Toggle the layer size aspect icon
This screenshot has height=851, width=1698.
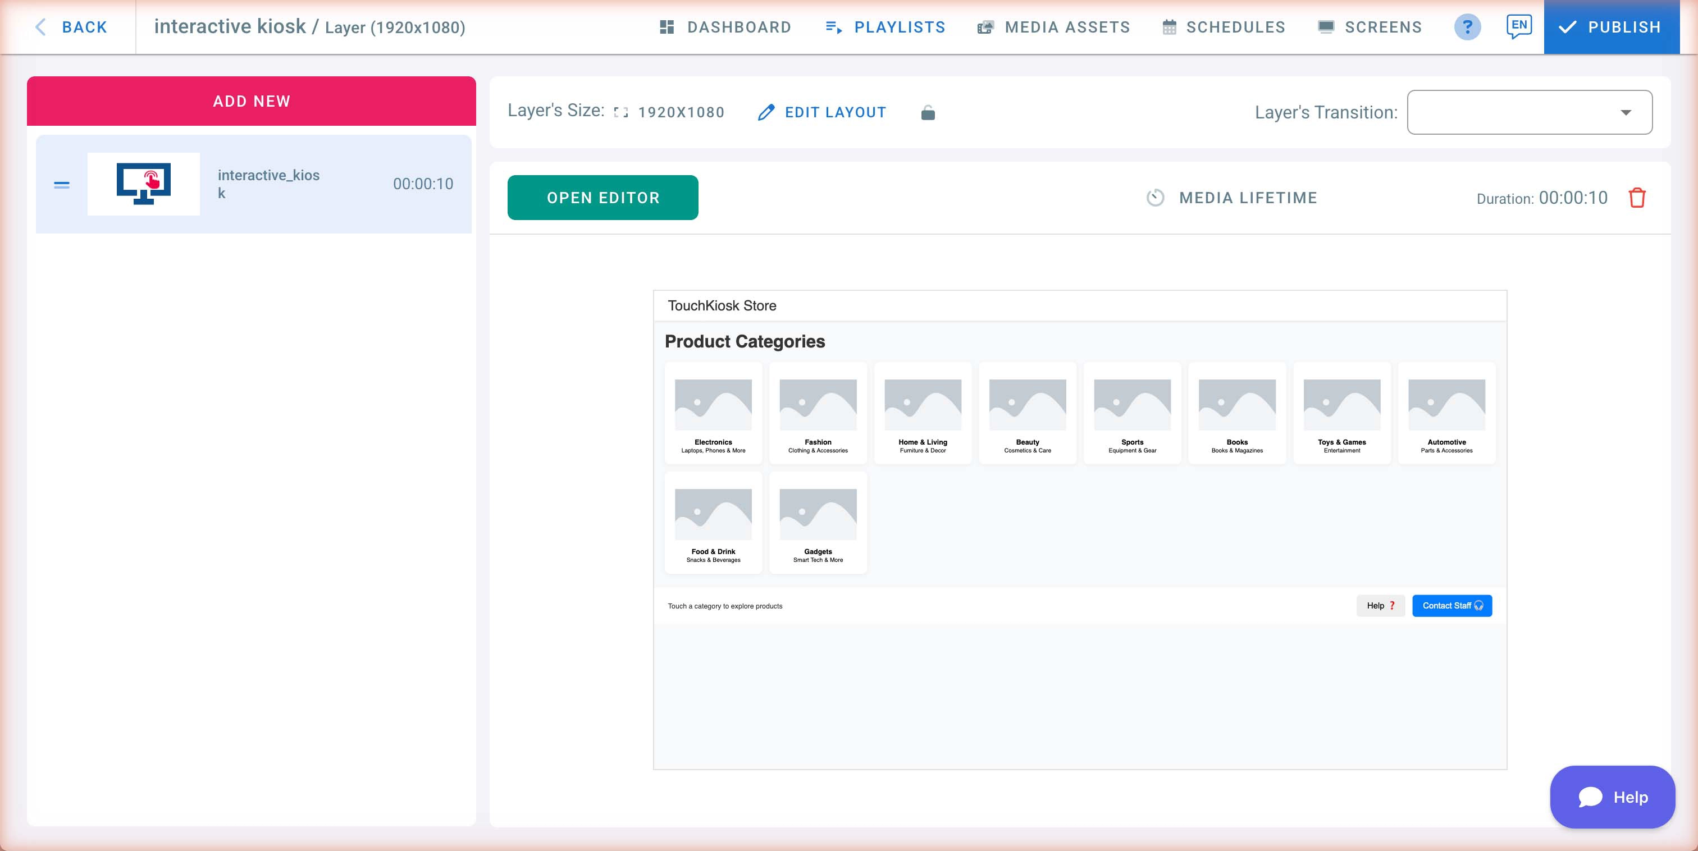(x=618, y=112)
